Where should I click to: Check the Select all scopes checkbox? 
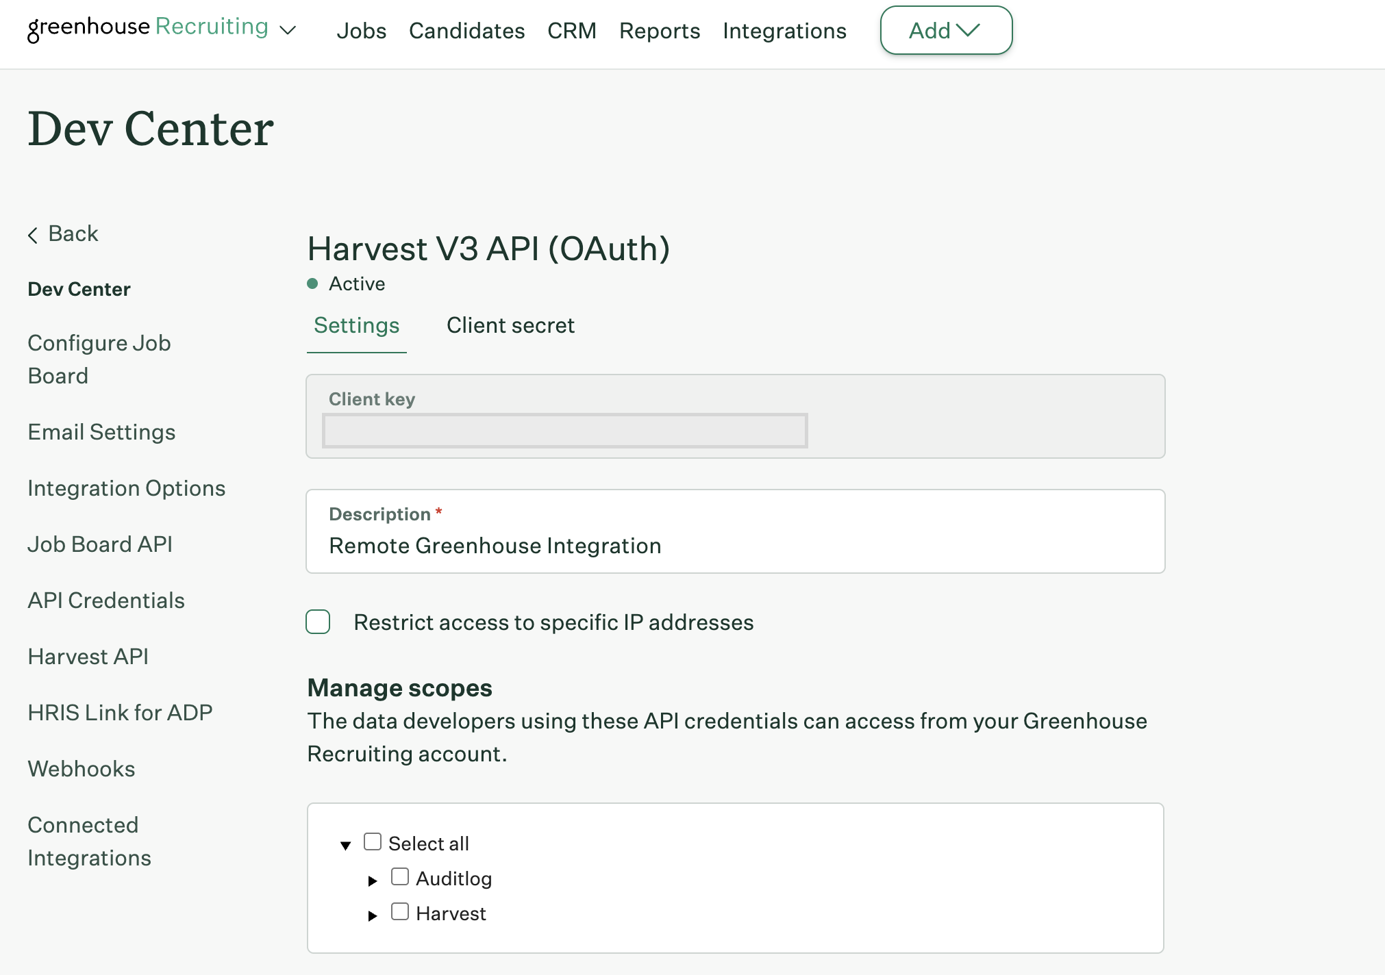(x=373, y=842)
